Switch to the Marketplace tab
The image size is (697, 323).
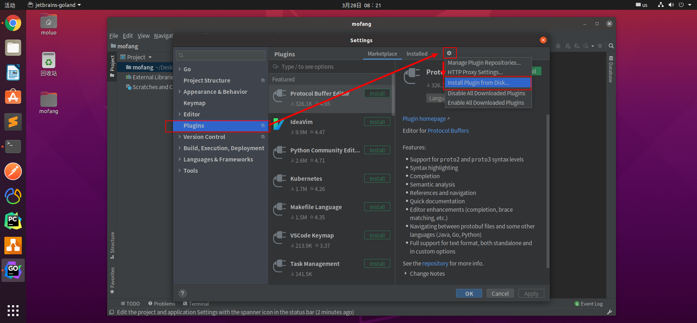tap(382, 53)
